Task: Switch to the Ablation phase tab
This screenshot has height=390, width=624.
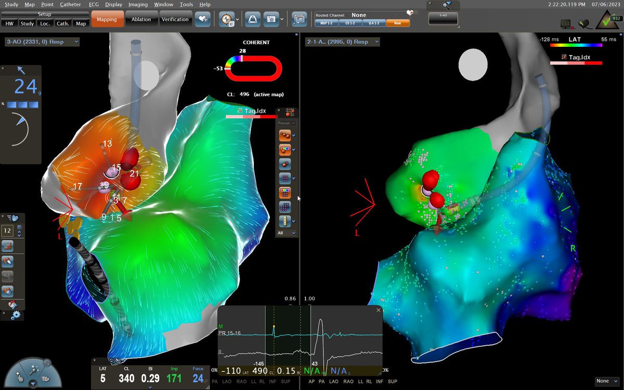Action: click(141, 19)
